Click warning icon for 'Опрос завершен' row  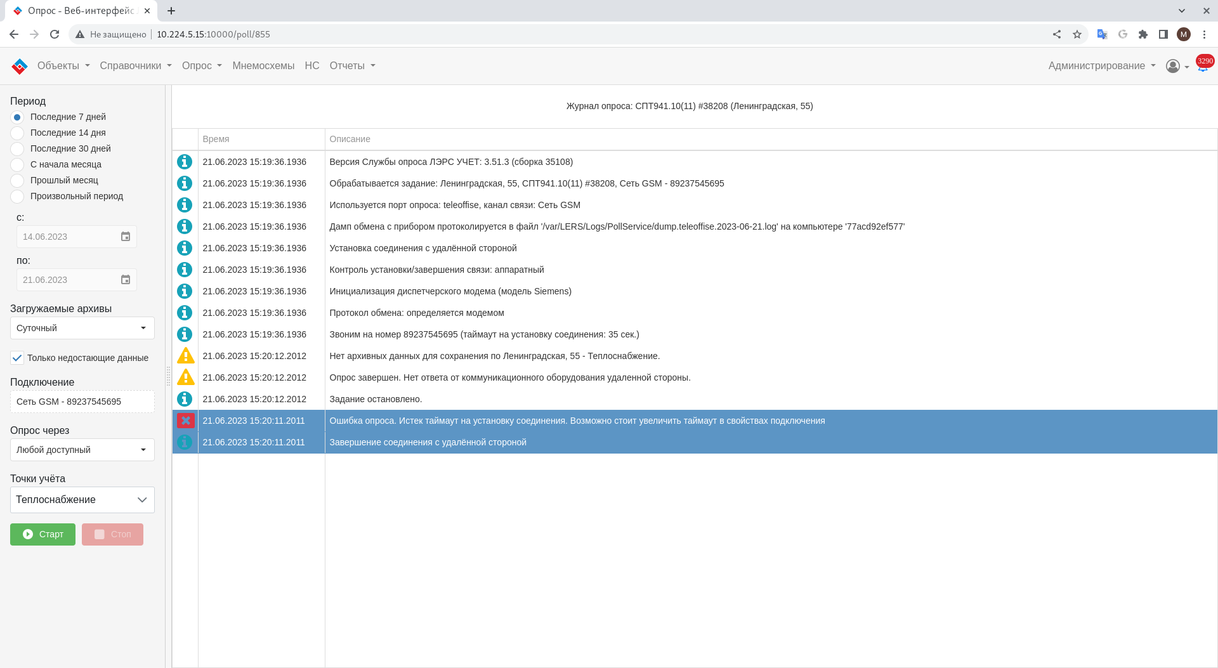click(185, 377)
